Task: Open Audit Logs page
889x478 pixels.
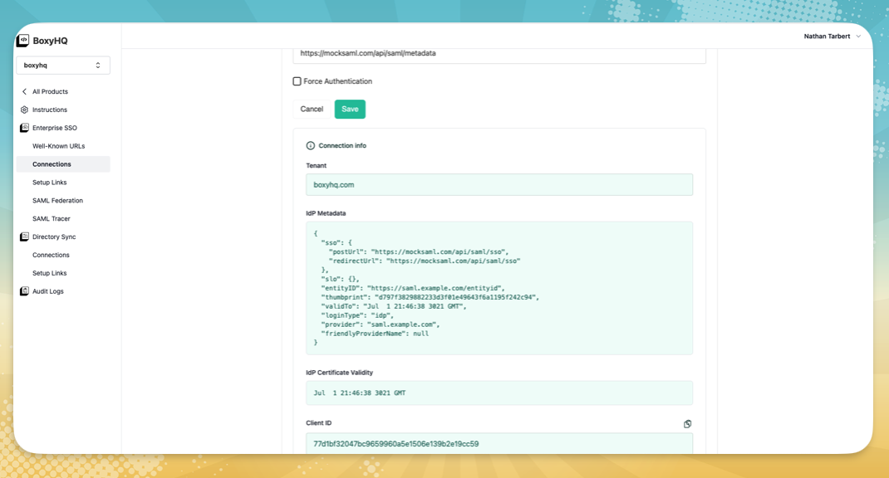Action: tap(47, 291)
